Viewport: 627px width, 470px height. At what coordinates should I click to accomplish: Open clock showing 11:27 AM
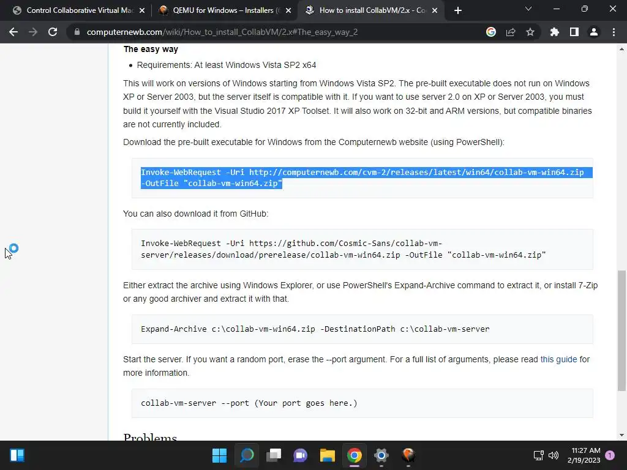coord(584,455)
